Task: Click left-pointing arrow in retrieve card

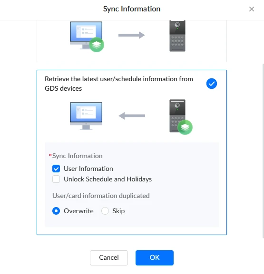Action: point(132,116)
